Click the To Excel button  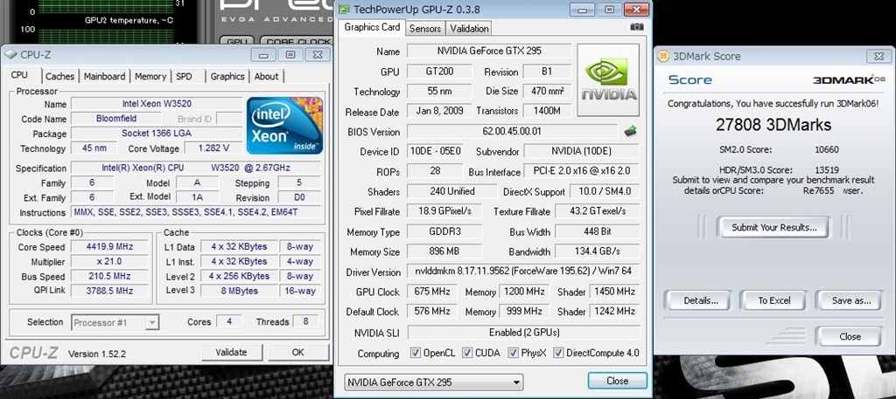click(x=774, y=300)
